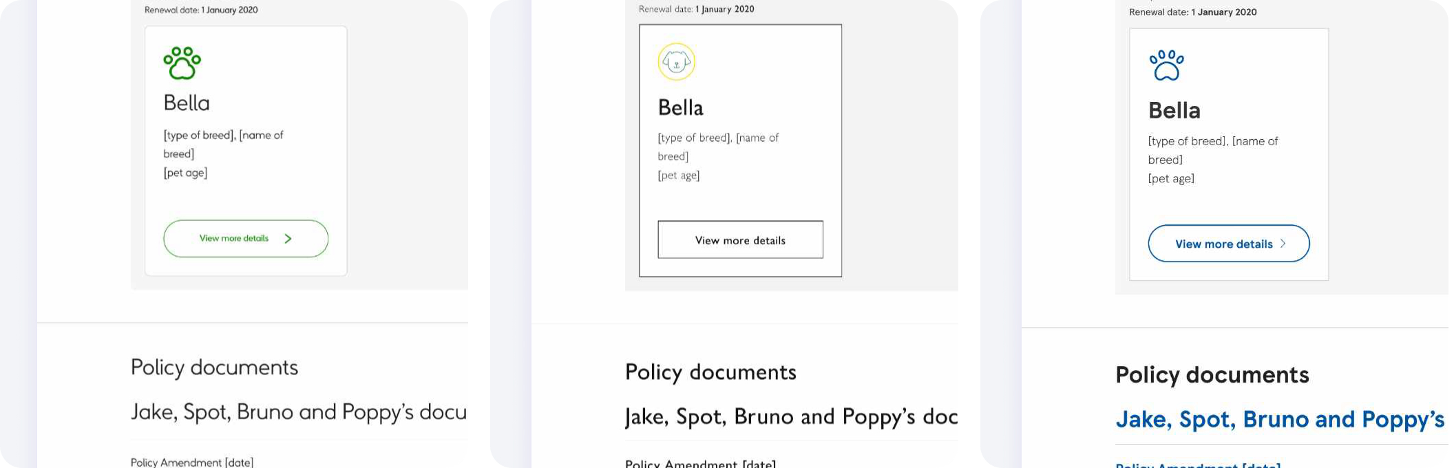Viewport: 1454px width, 468px height.
Task: Click the blue paw print icon
Action: tap(1166, 65)
